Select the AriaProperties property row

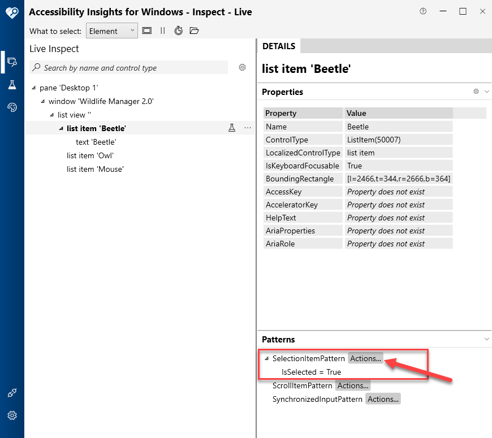[358, 231]
